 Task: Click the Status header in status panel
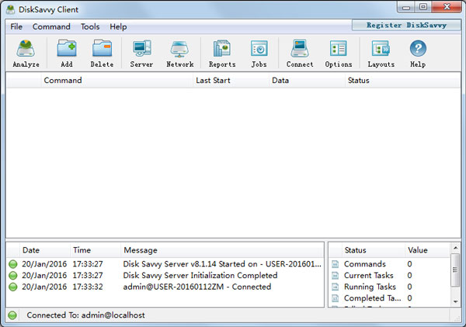374,250
